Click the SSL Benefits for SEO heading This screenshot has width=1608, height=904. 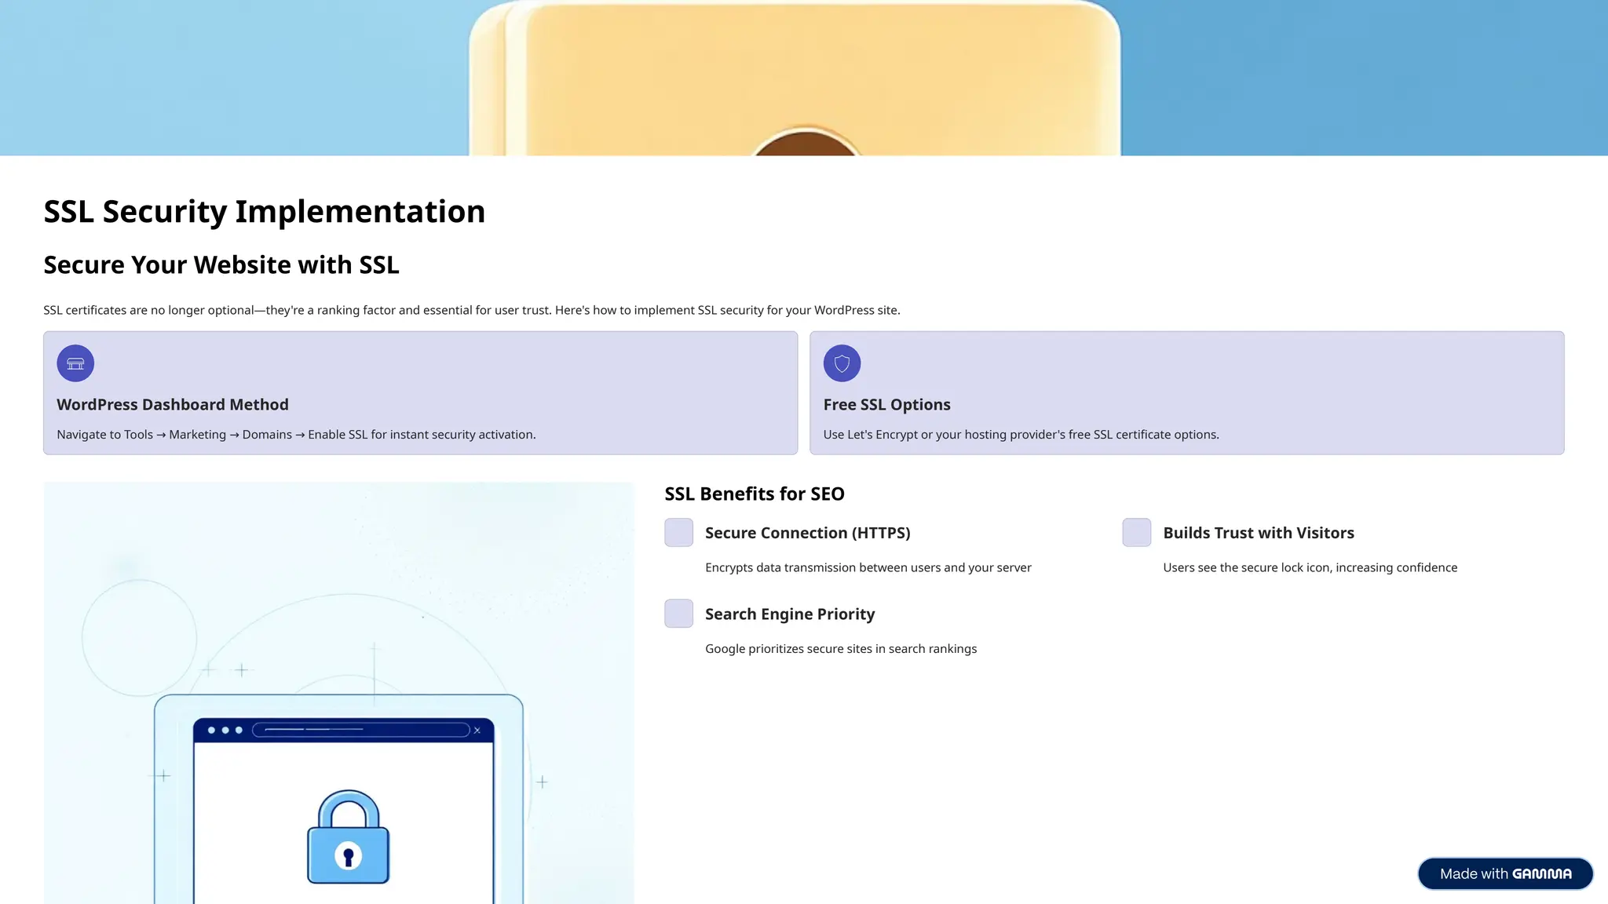[x=754, y=494]
